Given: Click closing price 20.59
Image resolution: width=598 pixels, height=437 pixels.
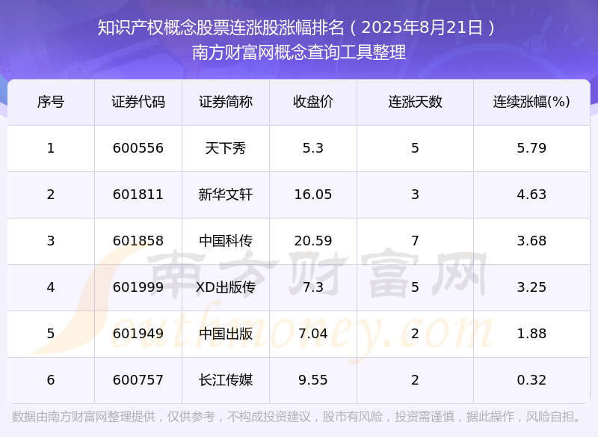Looking at the screenshot, I should coord(313,241).
